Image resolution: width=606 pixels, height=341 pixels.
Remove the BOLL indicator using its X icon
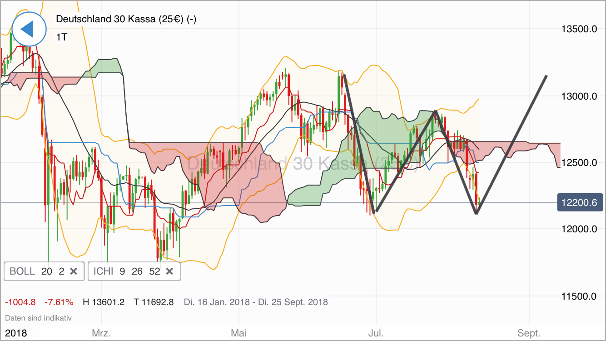[x=74, y=271]
